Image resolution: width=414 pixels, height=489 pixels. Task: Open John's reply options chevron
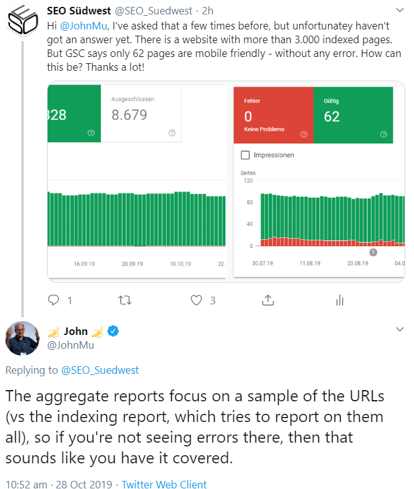click(x=400, y=330)
